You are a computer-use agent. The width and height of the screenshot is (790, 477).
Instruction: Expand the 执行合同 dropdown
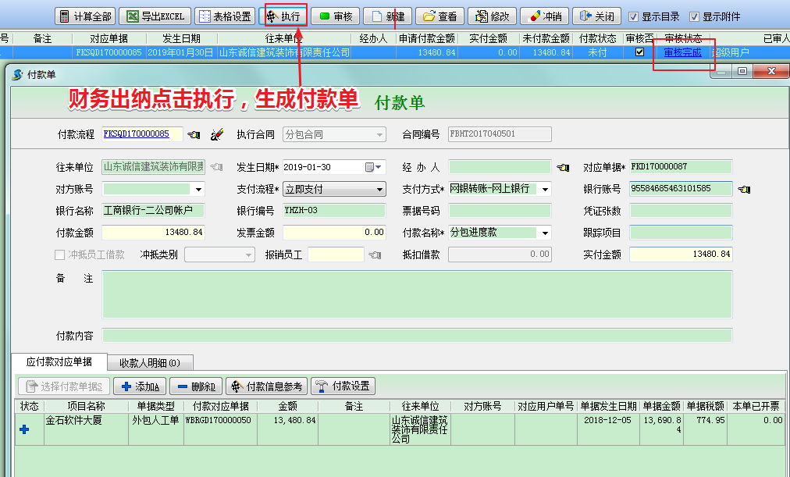tap(379, 134)
